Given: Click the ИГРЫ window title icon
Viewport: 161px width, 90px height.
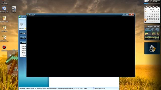Looking at the screenshot, I should coord(20,17).
